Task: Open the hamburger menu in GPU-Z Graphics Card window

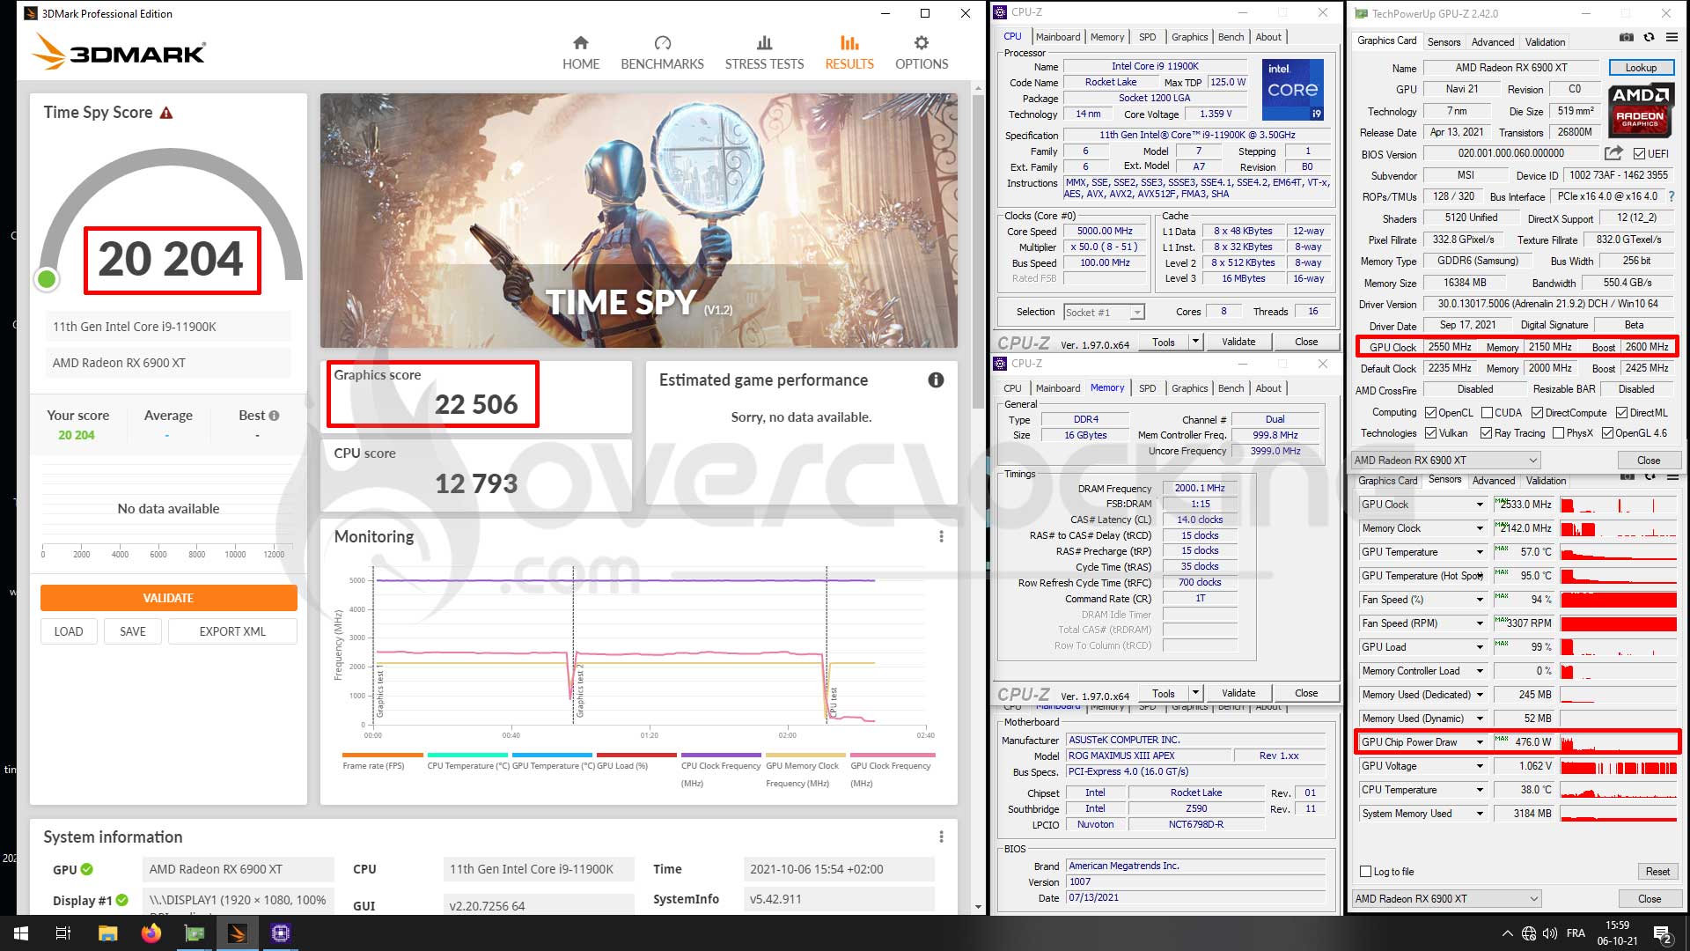Action: [x=1672, y=37]
